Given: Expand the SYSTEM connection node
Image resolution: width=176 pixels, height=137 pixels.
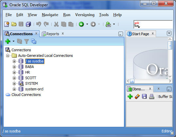Looking at the screenshot, I should (14, 83).
